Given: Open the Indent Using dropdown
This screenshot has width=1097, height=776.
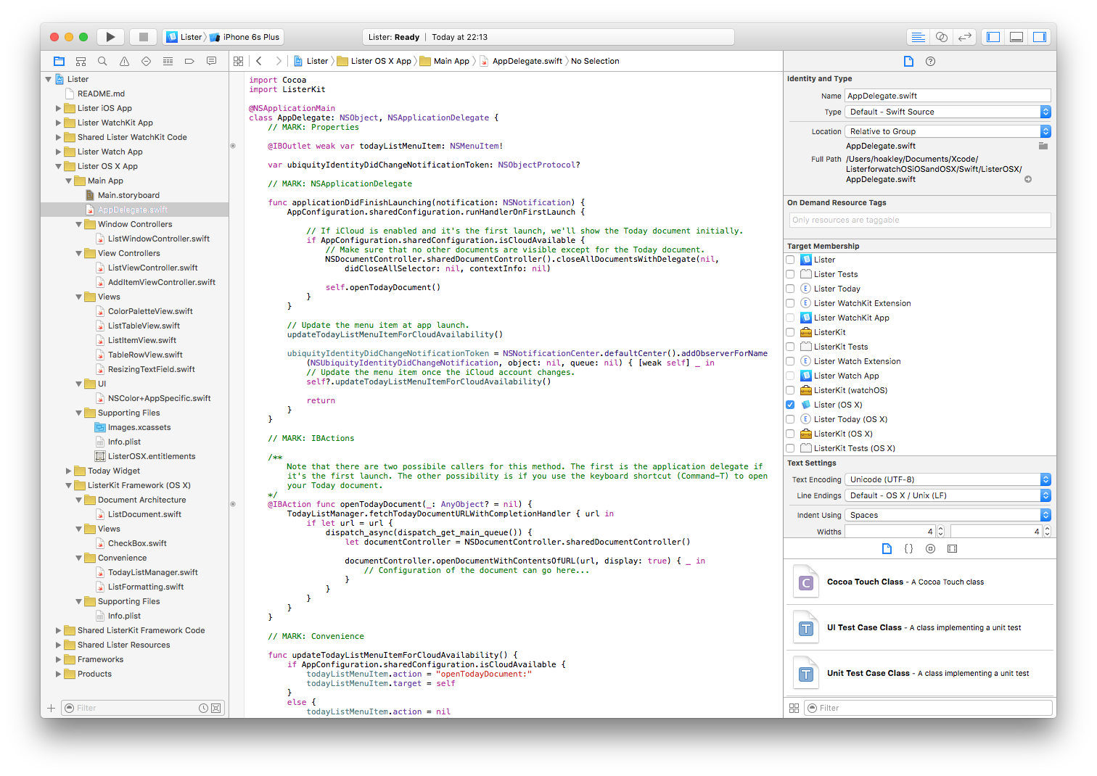Looking at the screenshot, I should pyautogui.click(x=948, y=515).
